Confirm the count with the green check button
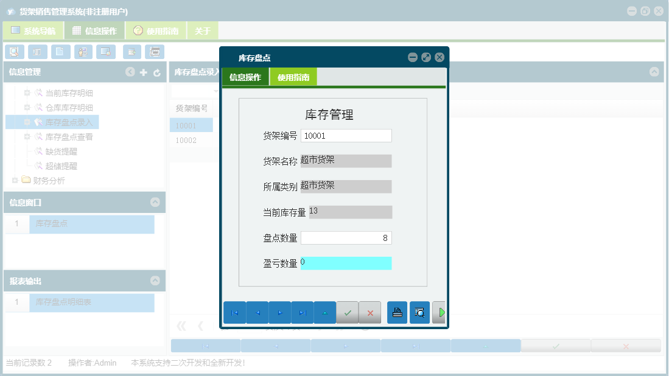Image resolution: width=669 pixels, height=376 pixels. tap(348, 312)
